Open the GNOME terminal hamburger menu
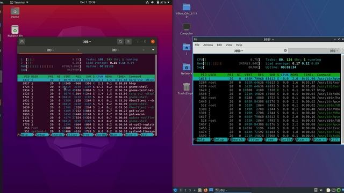Screen dimensions: 344x193 point(128,41)
